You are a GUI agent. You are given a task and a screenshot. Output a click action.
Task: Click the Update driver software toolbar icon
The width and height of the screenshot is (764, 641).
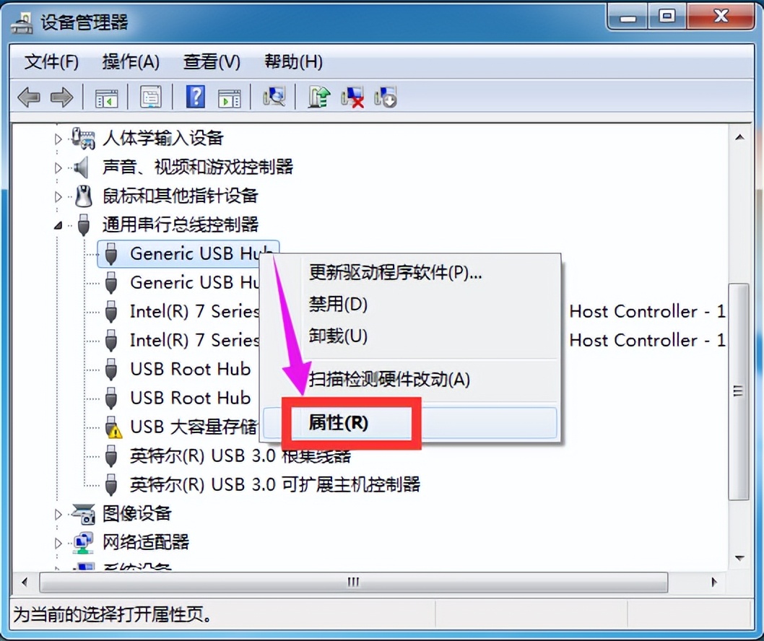[319, 97]
